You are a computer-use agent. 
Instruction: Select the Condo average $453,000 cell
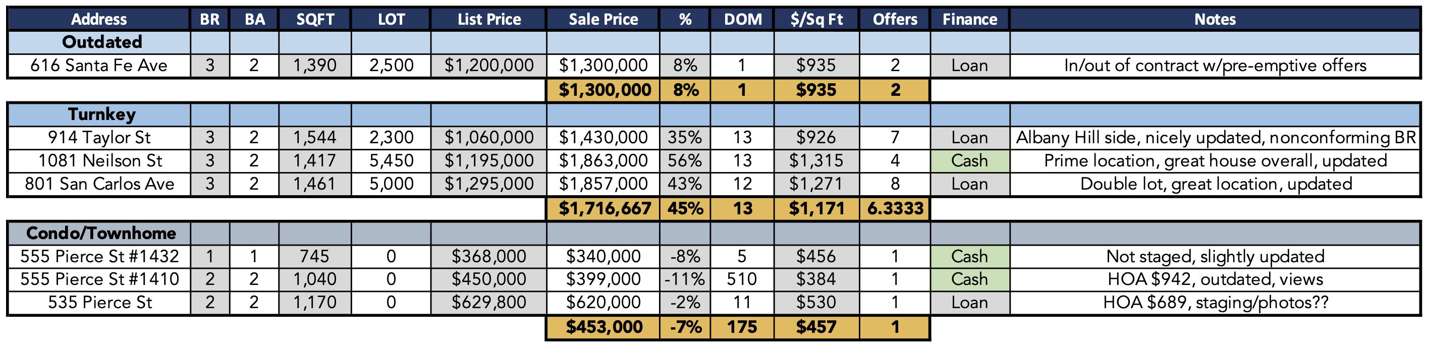[604, 327]
